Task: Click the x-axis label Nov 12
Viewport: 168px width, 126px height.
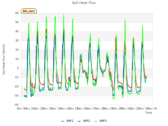Action: 47,108
